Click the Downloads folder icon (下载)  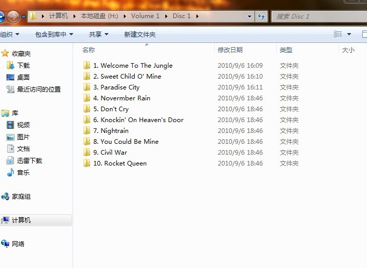tap(10, 65)
